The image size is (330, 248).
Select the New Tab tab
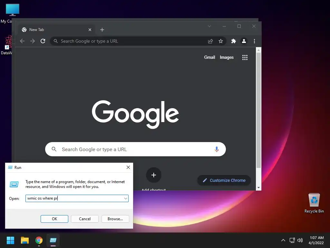56,30
